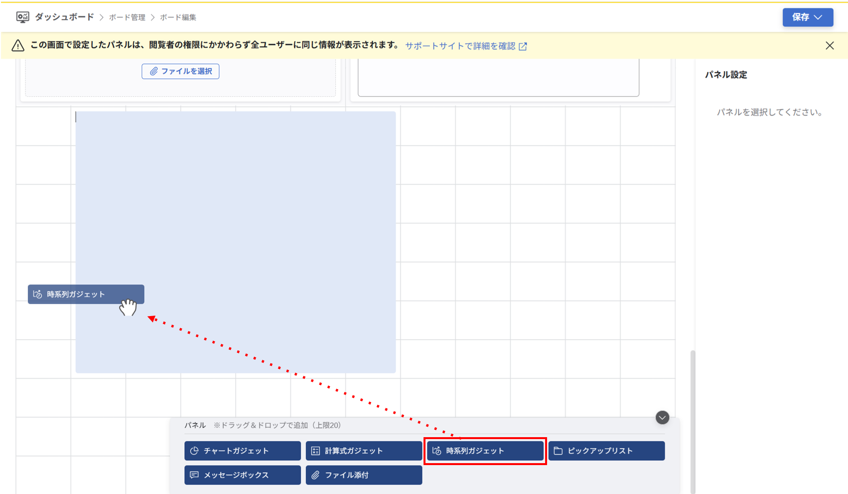Click the ファイルを選択 button
The height and width of the screenshot is (494, 848).
pos(180,71)
